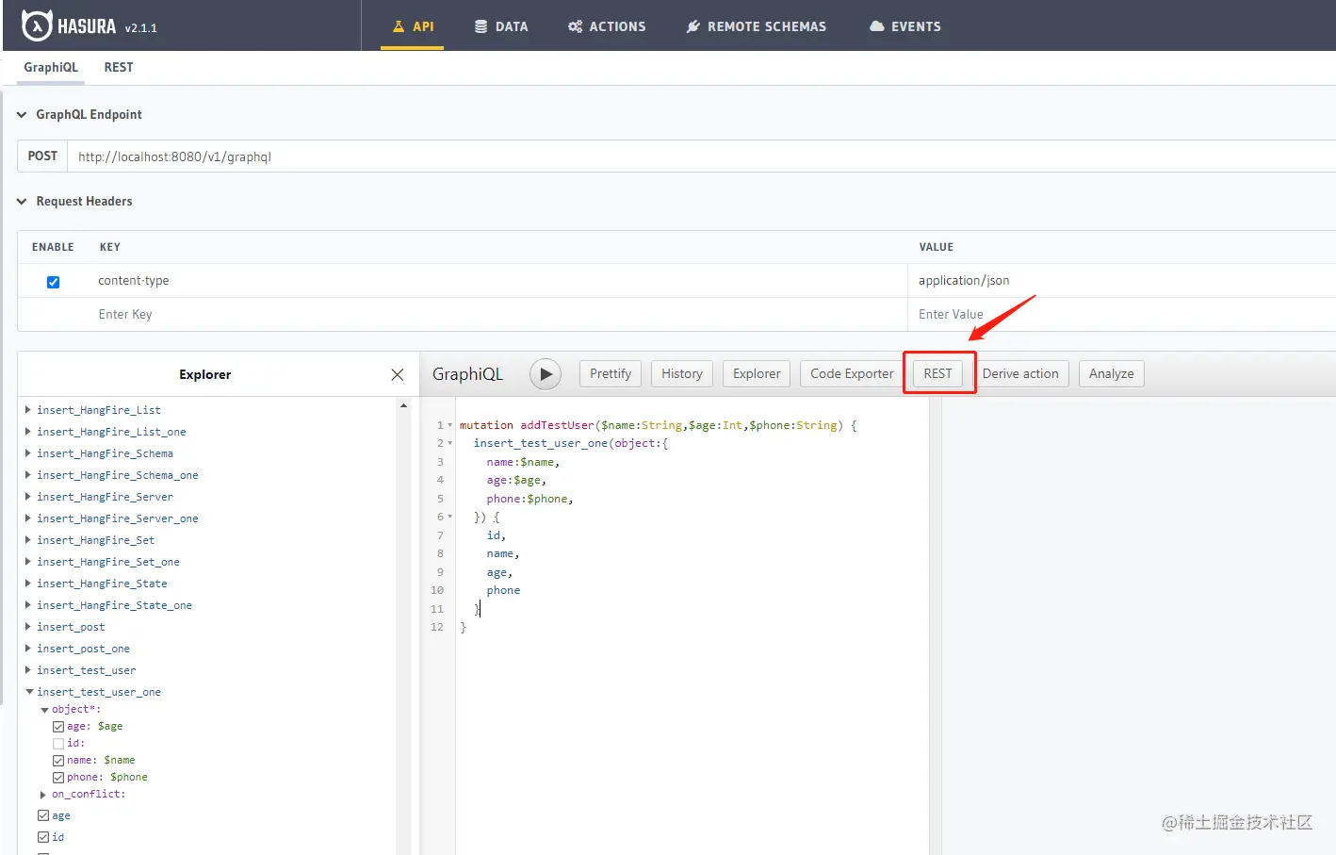Image resolution: width=1336 pixels, height=855 pixels.
Task: Click the EVENTS cloud icon in navbar
Action: (x=877, y=26)
